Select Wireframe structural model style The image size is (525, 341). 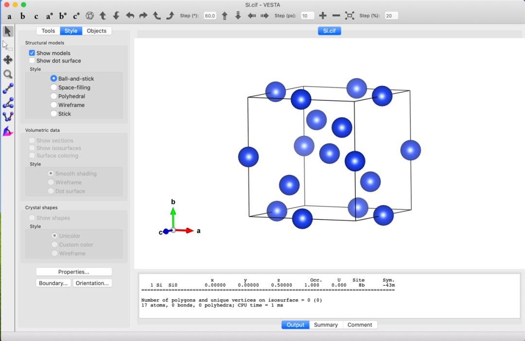click(x=53, y=105)
